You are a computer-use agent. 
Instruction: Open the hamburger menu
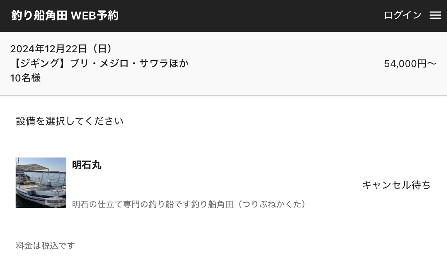point(435,15)
